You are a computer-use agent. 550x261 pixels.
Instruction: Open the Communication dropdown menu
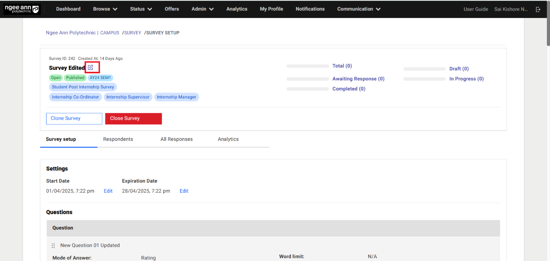pyautogui.click(x=359, y=9)
